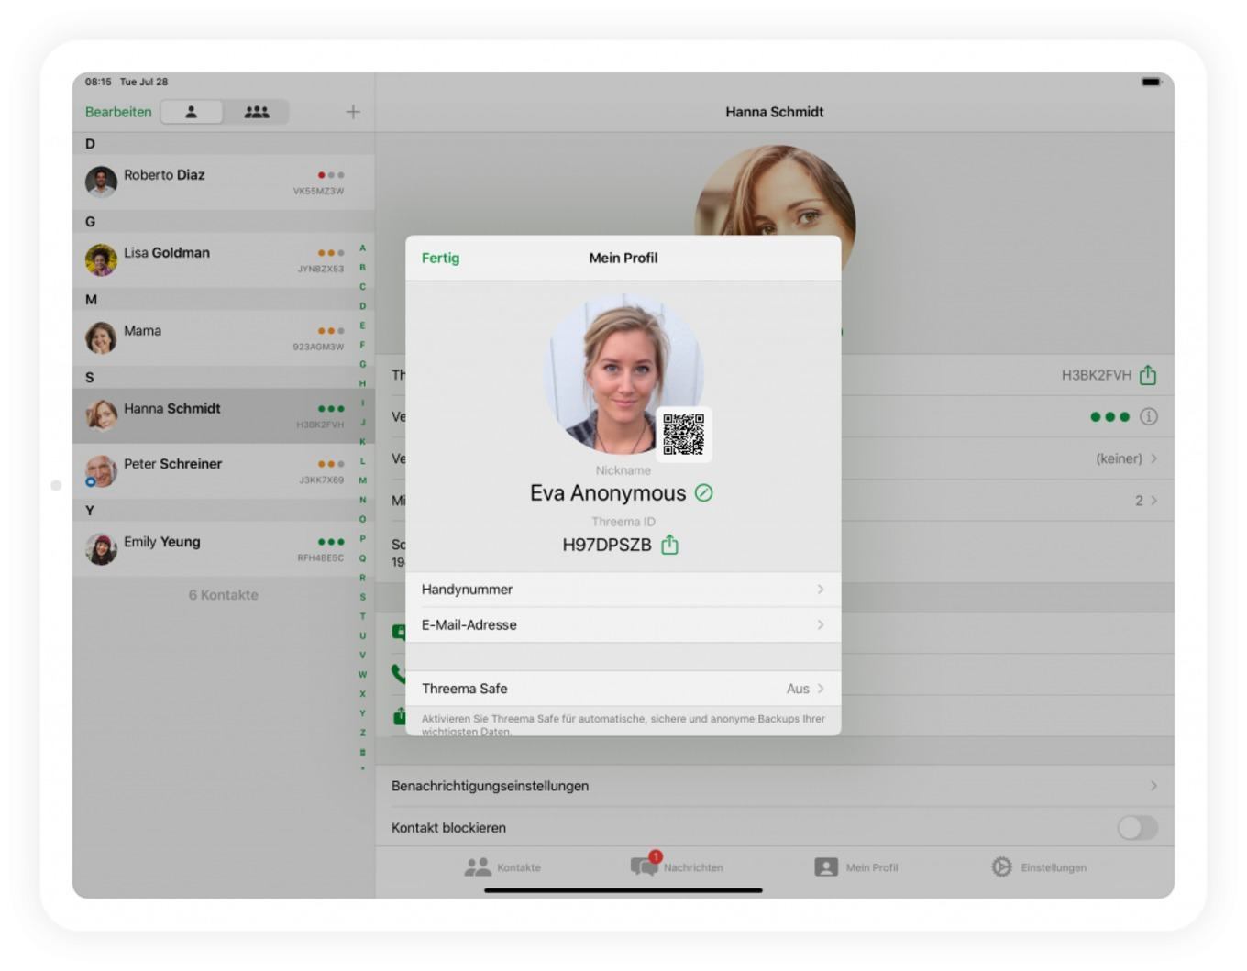Screen dimensions: 1247x971
Task: Tap the phone call icon behind dialog
Action: click(x=399, y=673)
